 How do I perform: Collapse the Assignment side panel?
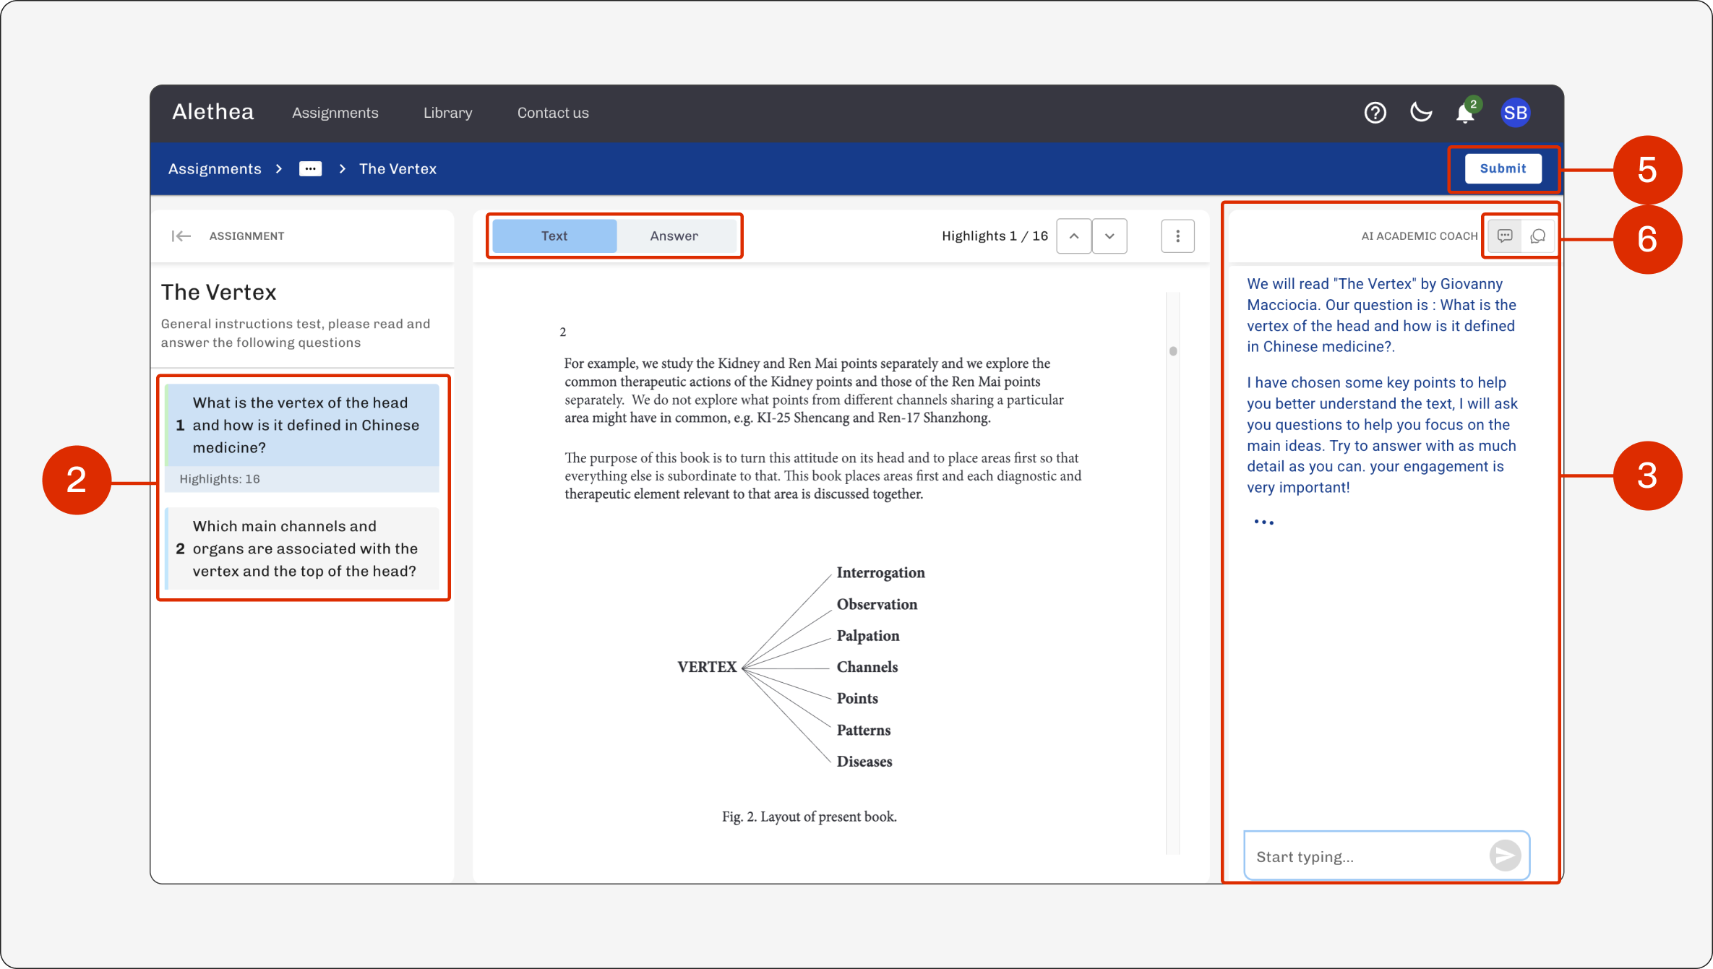(x=181, y=236)
